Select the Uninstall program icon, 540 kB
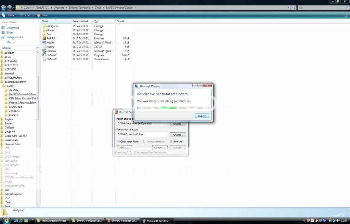 (44, 55)
